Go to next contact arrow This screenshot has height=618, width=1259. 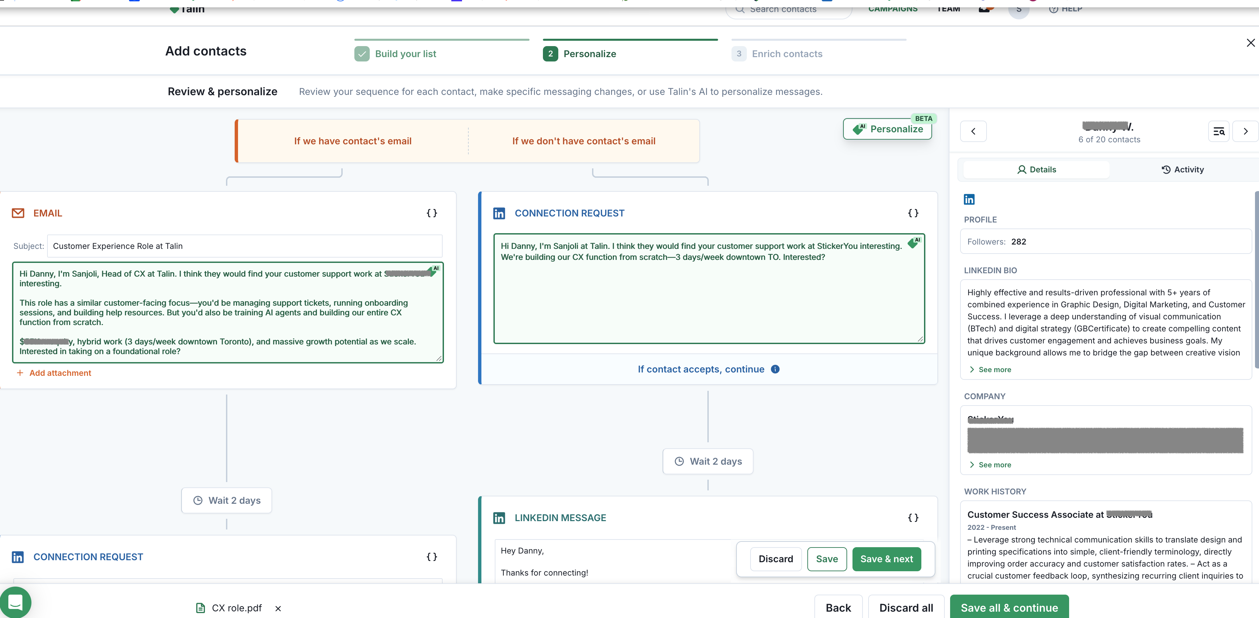point(1245,131)
